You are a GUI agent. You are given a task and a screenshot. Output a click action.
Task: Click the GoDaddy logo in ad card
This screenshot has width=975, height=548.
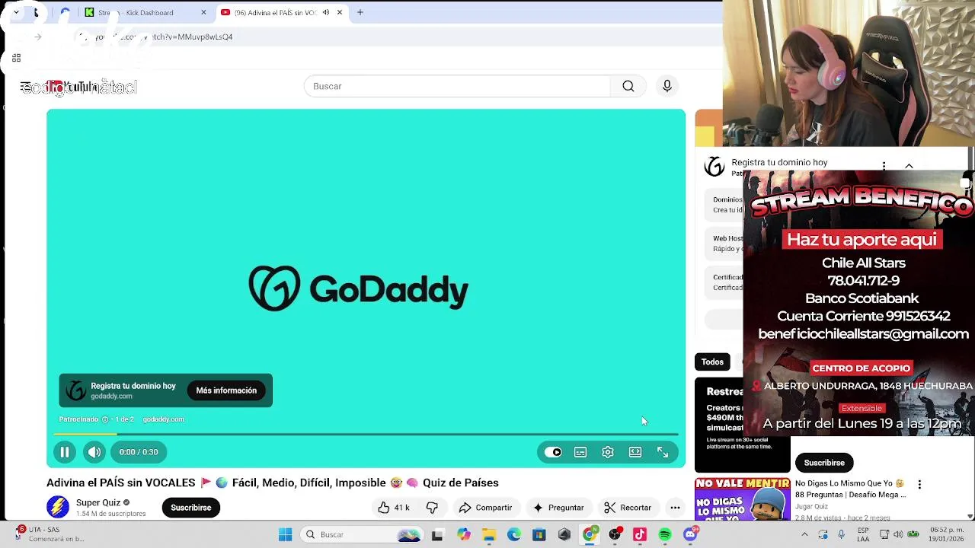(x=75, y=390)
